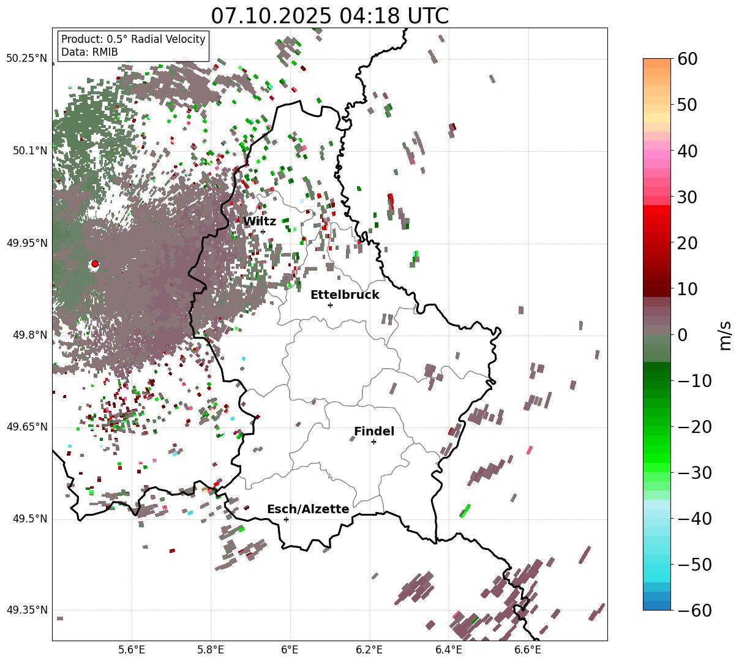Click the Data: RMIB text
This screenshot has height=662, width=739.
click(89, 53)
